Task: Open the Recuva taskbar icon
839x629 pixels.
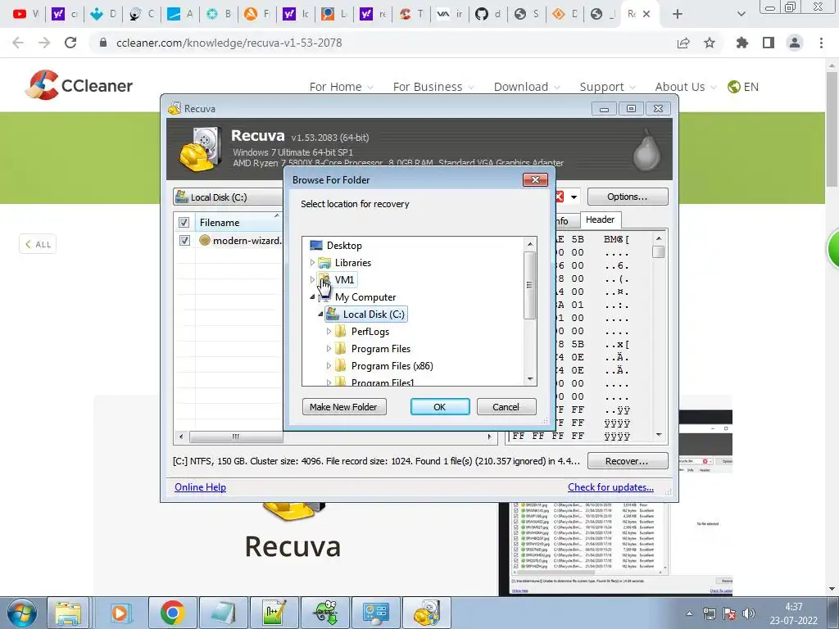Action: 427,613
